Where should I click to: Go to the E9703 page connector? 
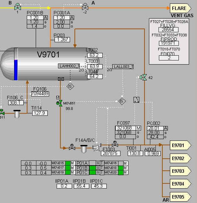point(181,171)
